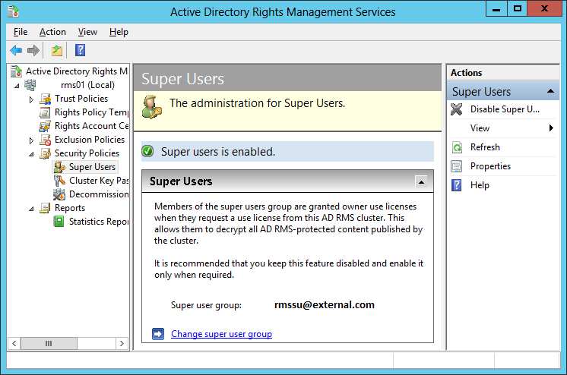Screen dimensions: 567x375
Task: Select Rights Policy Templates in the tree
Action: coord(91,112)
